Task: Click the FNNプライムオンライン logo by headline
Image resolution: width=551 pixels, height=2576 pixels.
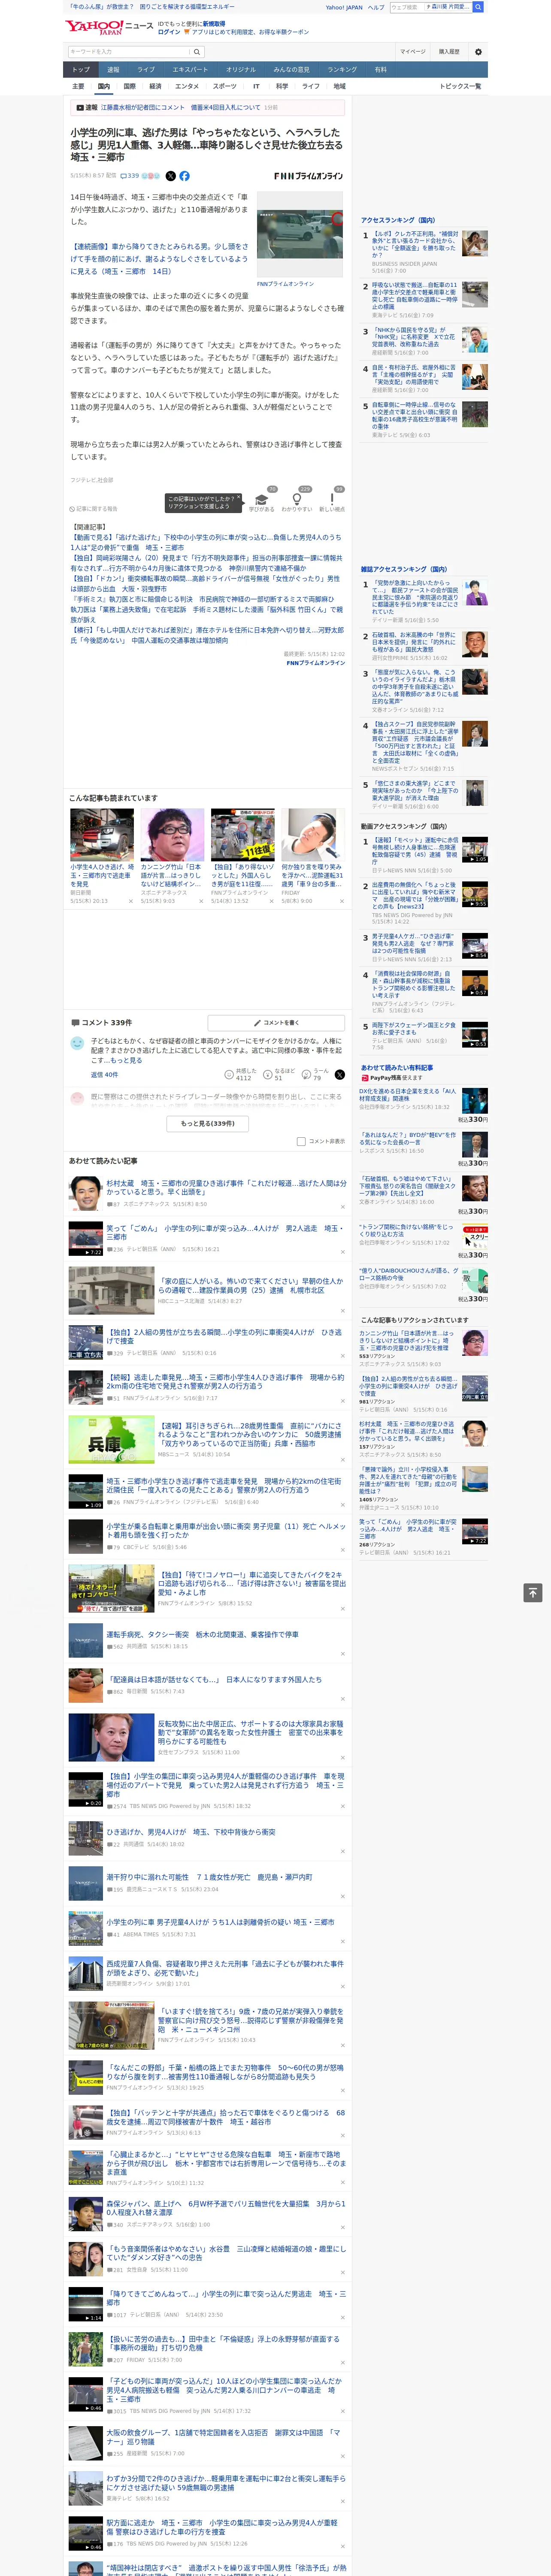Action: (x=308, y=176)
